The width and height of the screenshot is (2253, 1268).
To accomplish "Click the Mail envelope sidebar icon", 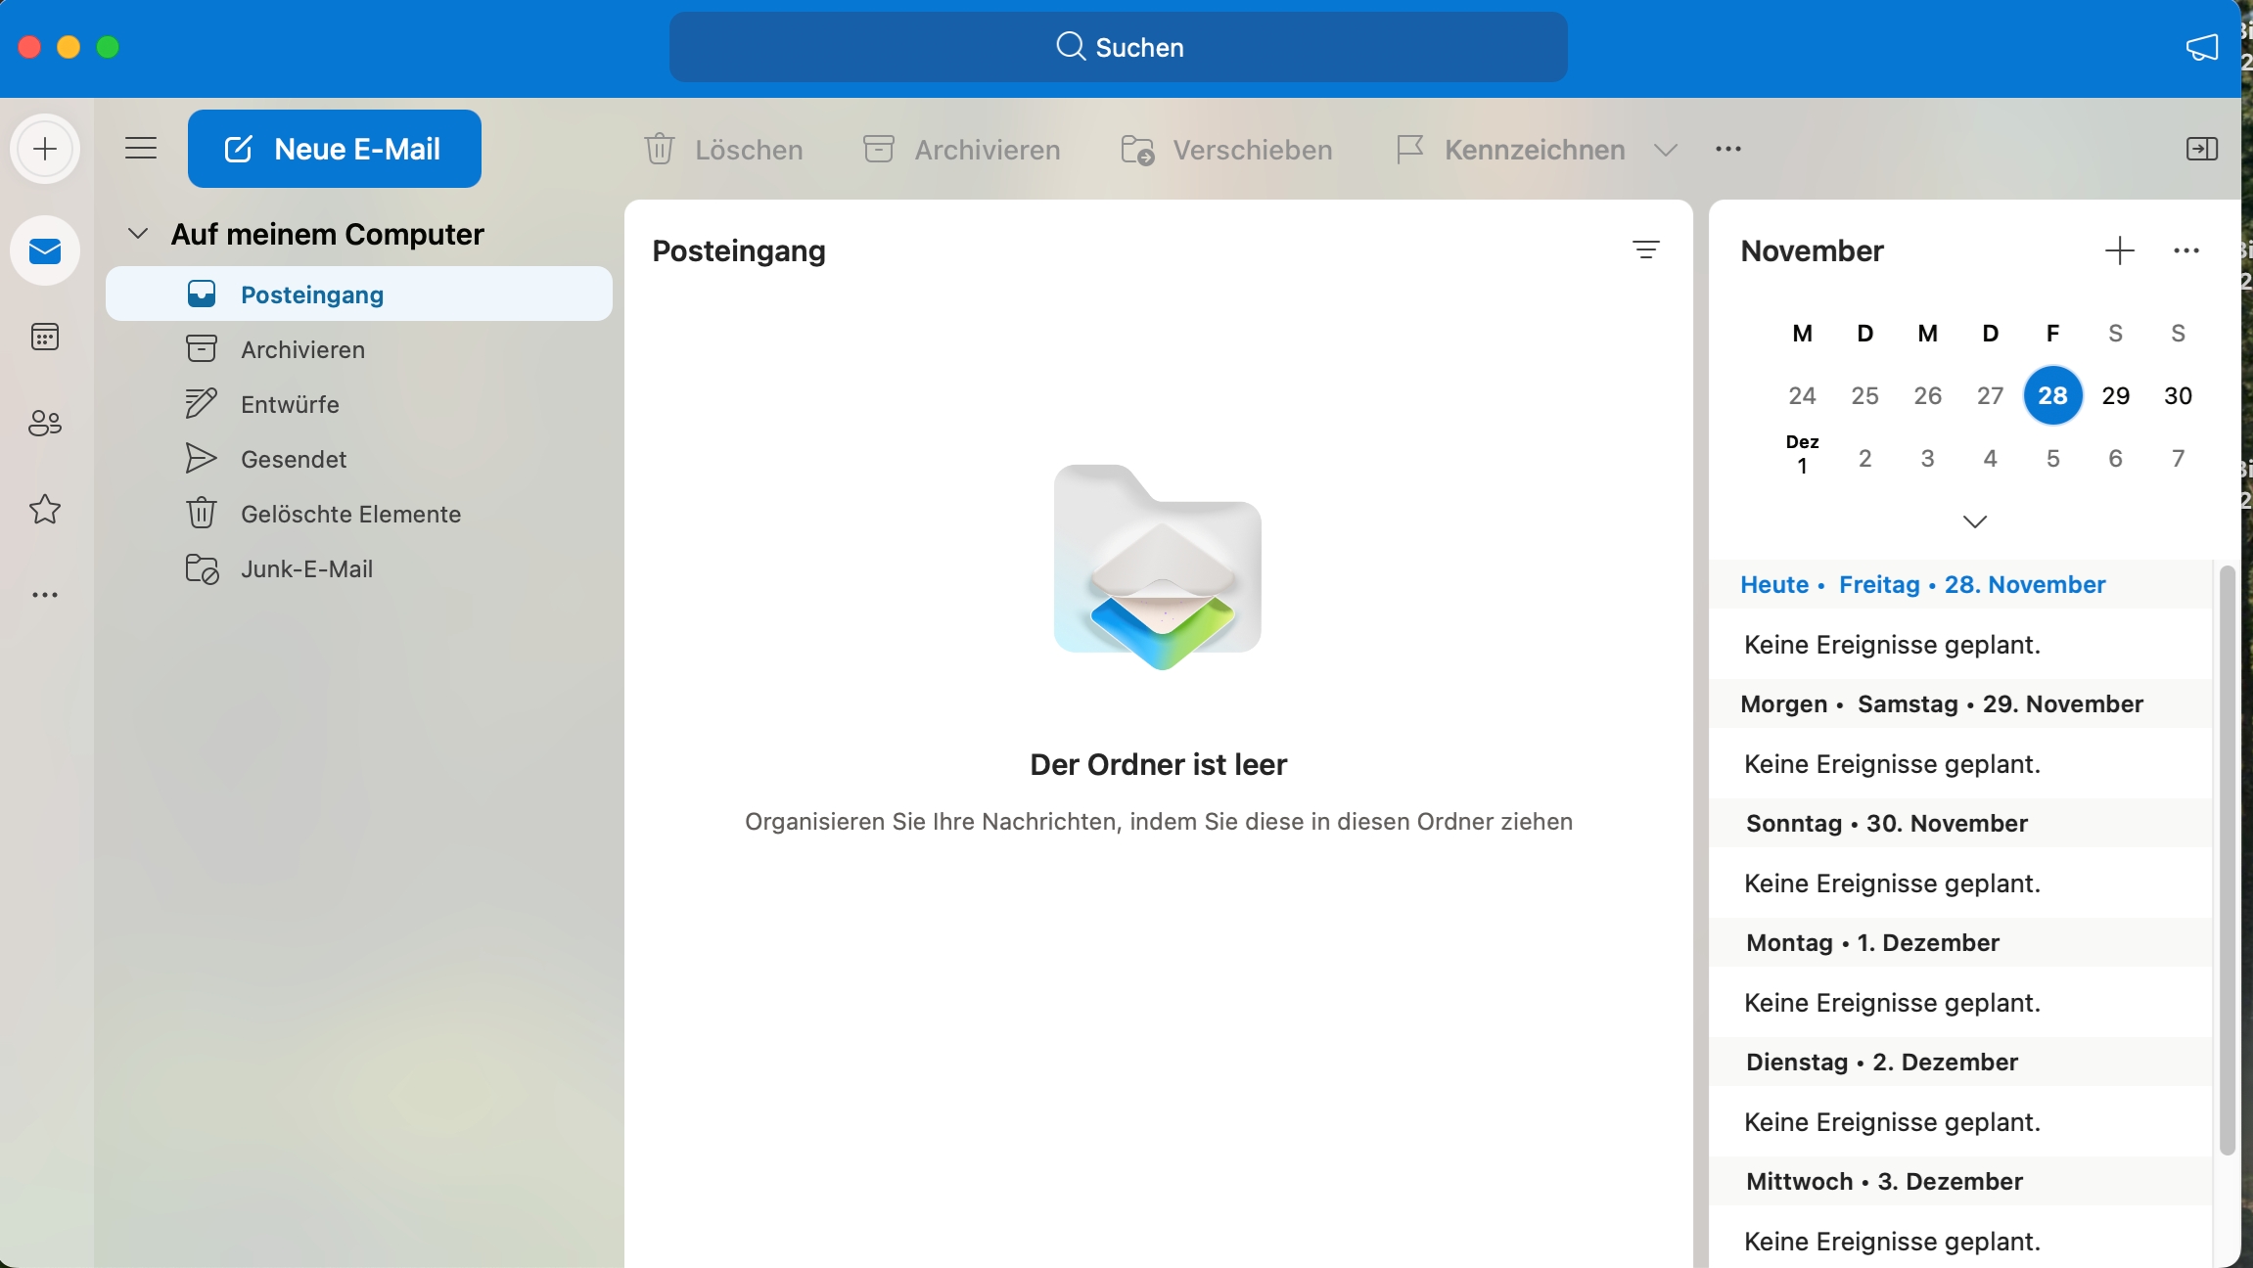I will 45,251.
